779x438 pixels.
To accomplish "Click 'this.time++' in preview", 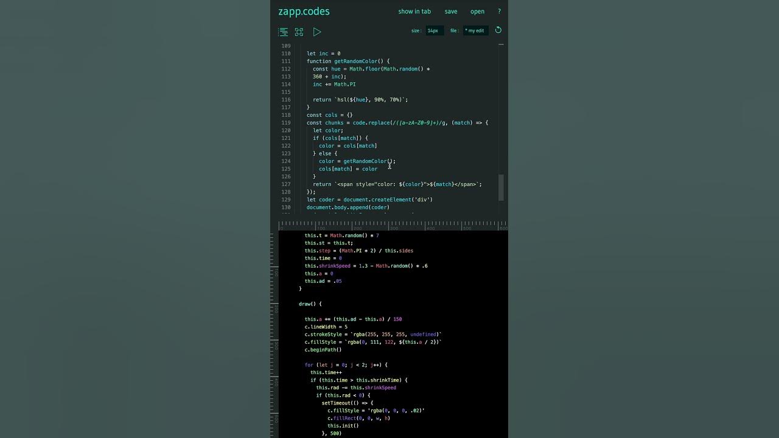I will (x=326, y=372).
